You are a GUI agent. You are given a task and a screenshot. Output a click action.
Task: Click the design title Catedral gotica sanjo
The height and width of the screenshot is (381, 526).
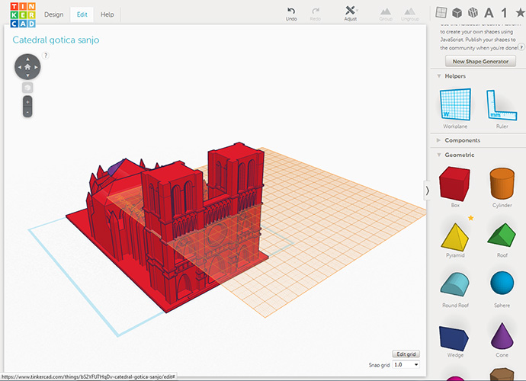pos(56,40)
